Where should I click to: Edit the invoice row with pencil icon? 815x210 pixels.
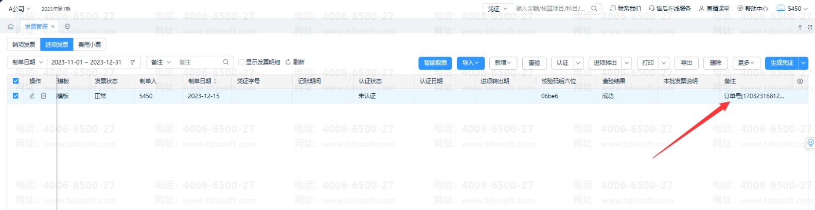click(x=32, y=96)
